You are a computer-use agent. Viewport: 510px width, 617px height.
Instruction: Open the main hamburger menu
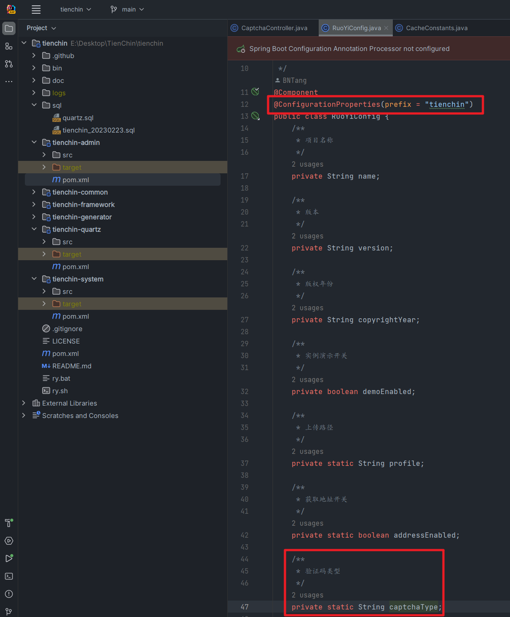pyautogui.click(x=36, y=9)
